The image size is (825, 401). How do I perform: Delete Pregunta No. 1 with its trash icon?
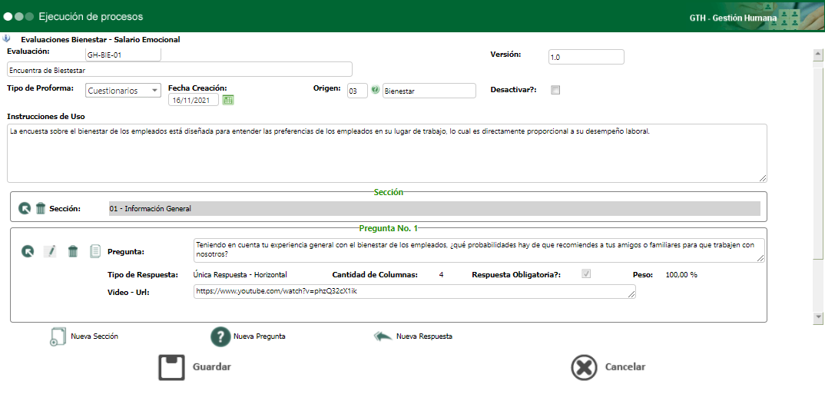point(73,251)
